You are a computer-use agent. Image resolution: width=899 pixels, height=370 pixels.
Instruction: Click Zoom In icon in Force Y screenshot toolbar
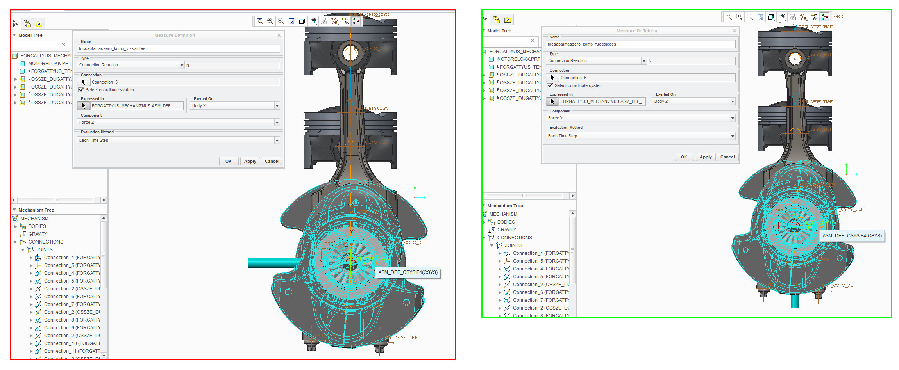739,17
